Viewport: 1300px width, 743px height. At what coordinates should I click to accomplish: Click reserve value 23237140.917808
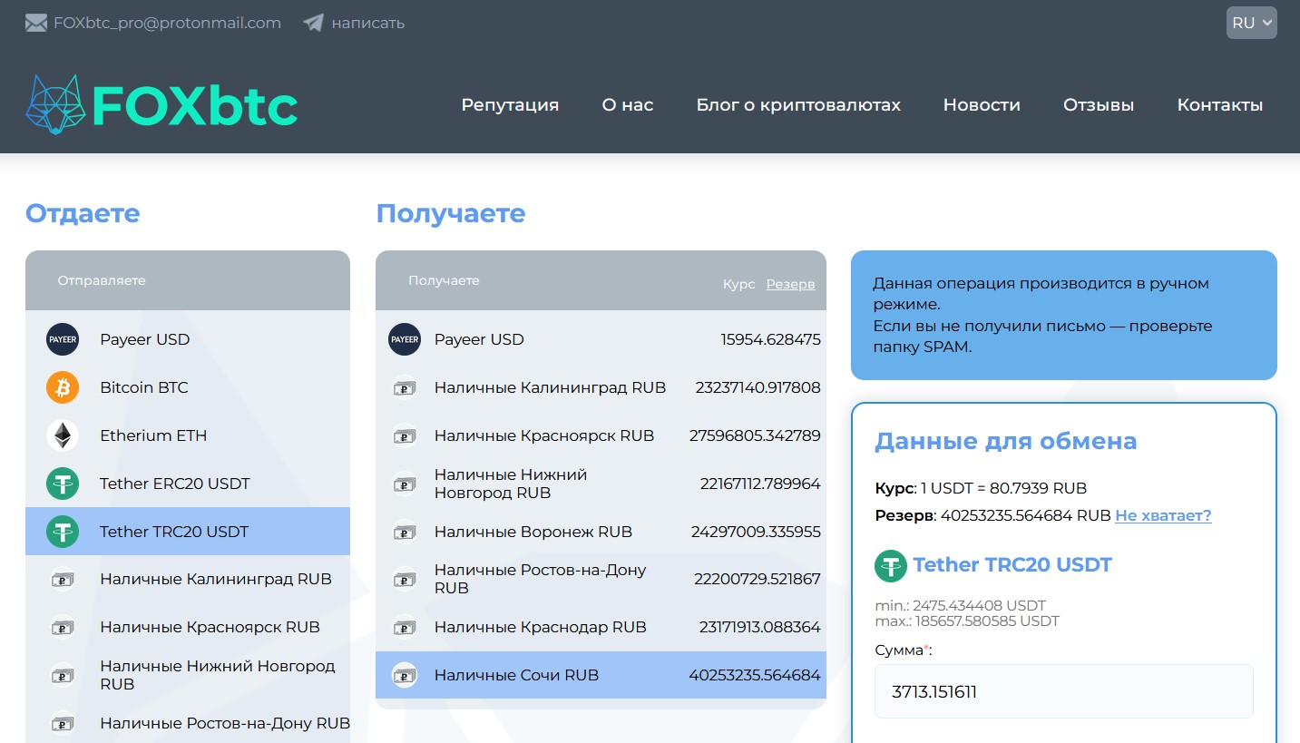coord(758,387)
